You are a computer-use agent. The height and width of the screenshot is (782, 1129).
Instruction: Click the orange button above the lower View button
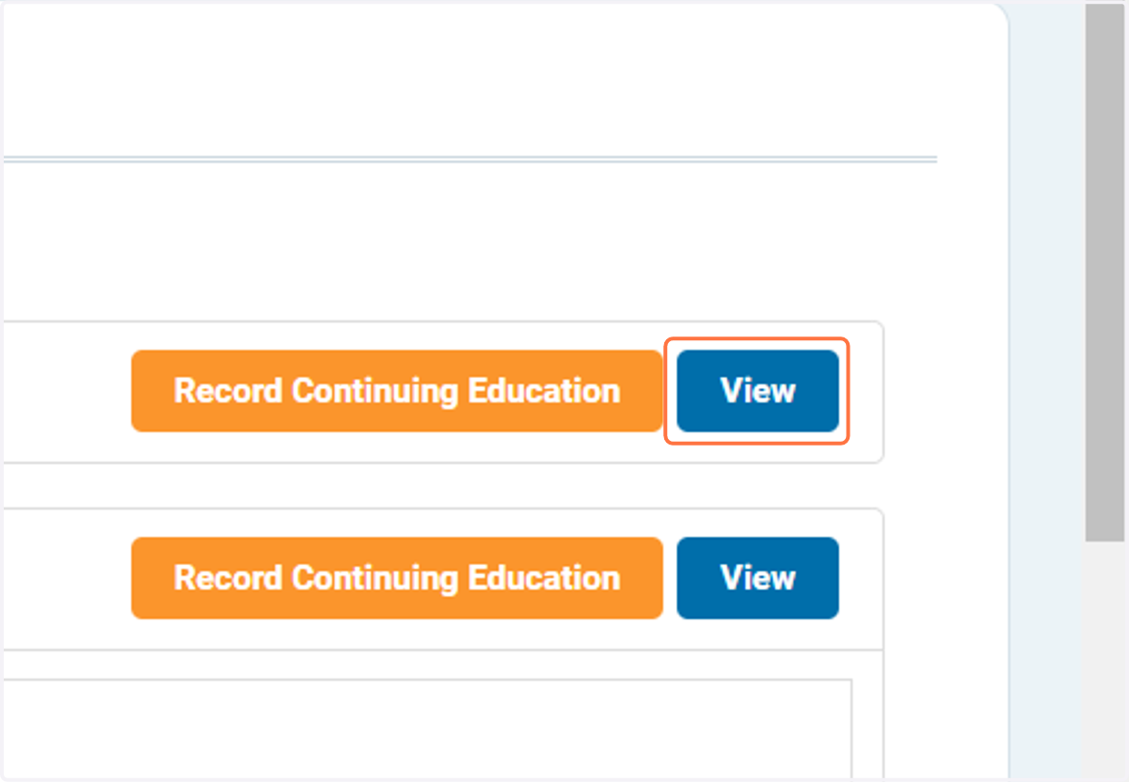[x=397, y=391]
